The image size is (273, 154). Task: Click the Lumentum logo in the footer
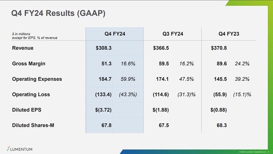point(20,149)
